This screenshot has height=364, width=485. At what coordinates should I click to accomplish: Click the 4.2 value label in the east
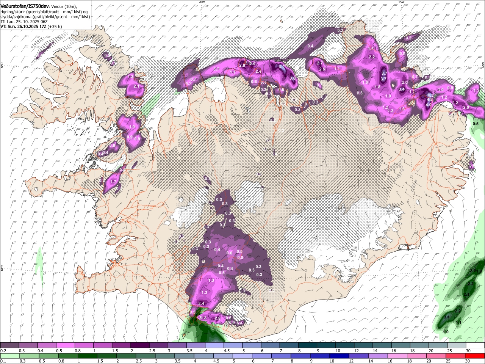tap(430, 99)
